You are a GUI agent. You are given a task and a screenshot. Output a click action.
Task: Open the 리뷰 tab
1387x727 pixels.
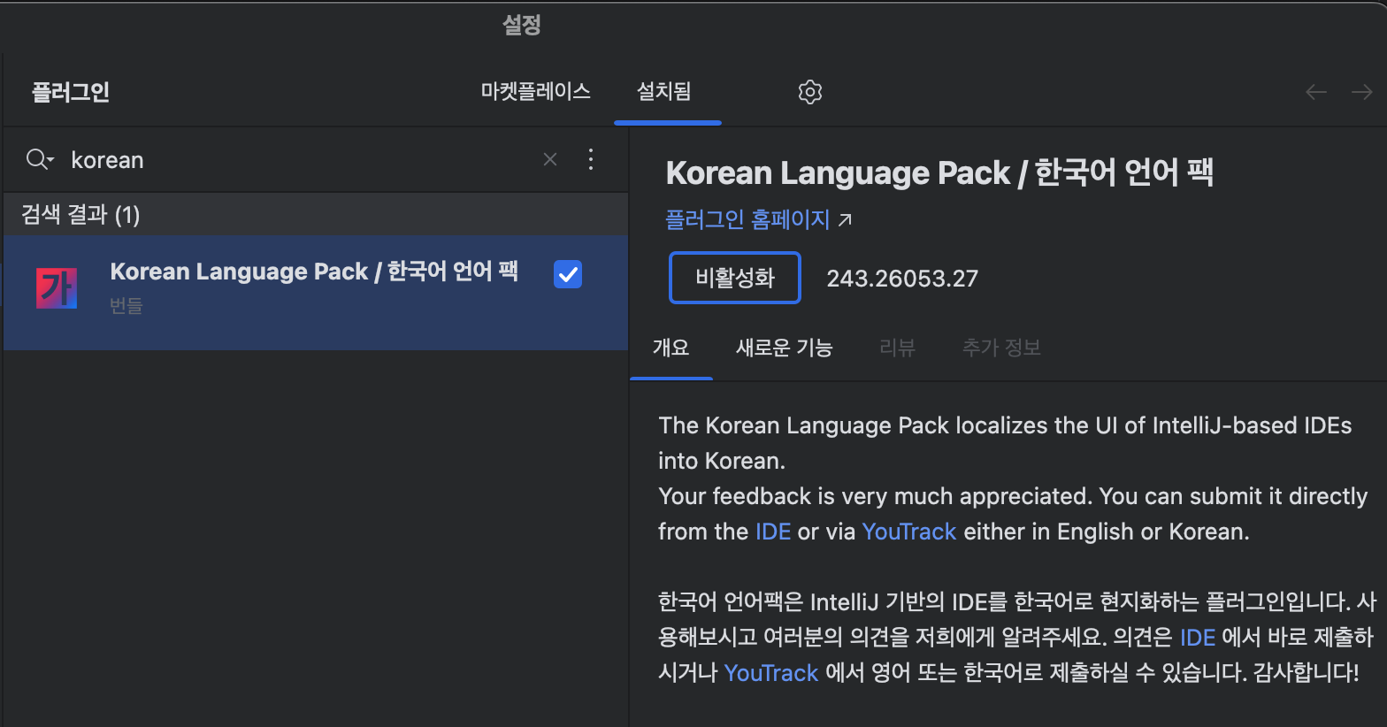click(x=897, y=348)
